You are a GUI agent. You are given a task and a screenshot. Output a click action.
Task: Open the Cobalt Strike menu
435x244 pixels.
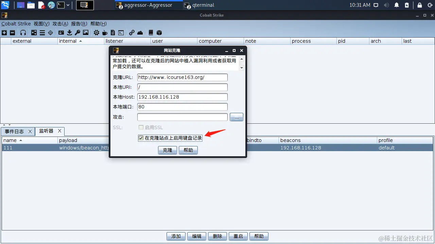point(16,24)
